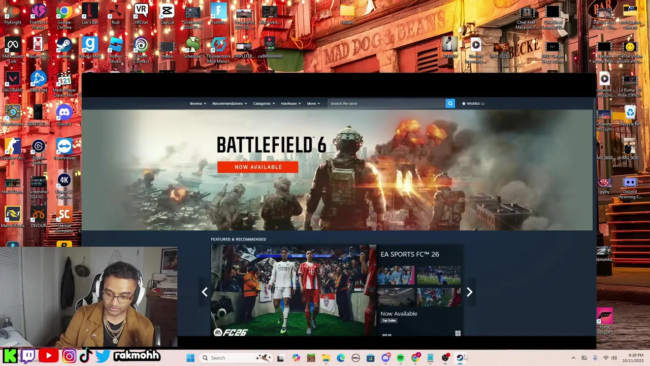Select the FlyKnight desktop icon
Image resolution: width=650 pixels, height=366 pixels.
tap(13, 14)
